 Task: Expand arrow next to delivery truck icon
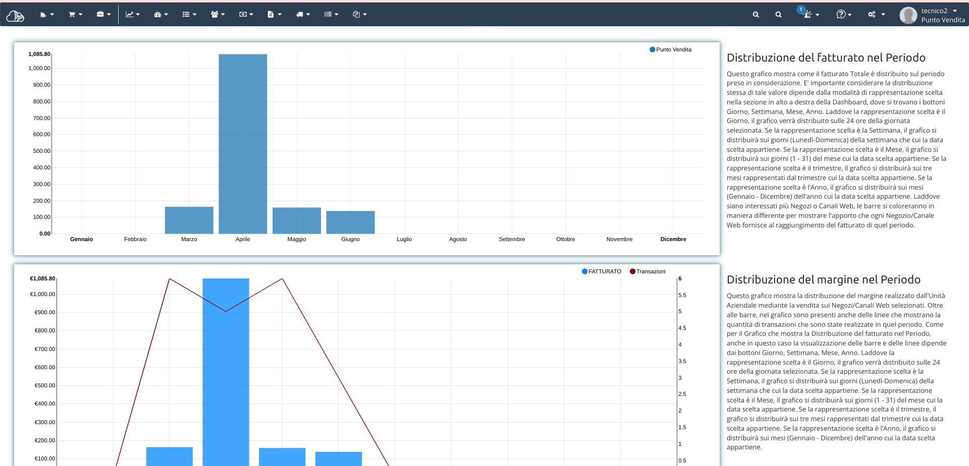[x=308, y=15]
